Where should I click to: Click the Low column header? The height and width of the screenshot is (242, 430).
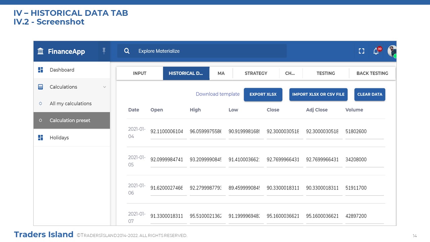pyautogui.click(x=233, y=110)
